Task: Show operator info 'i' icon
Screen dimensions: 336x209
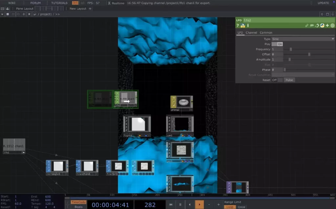Action: pyautogui.click(x=248, y=26)
